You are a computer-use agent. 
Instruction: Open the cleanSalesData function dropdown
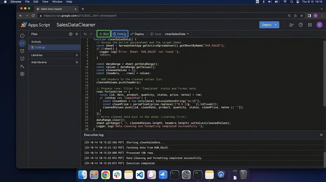(177, 34)
